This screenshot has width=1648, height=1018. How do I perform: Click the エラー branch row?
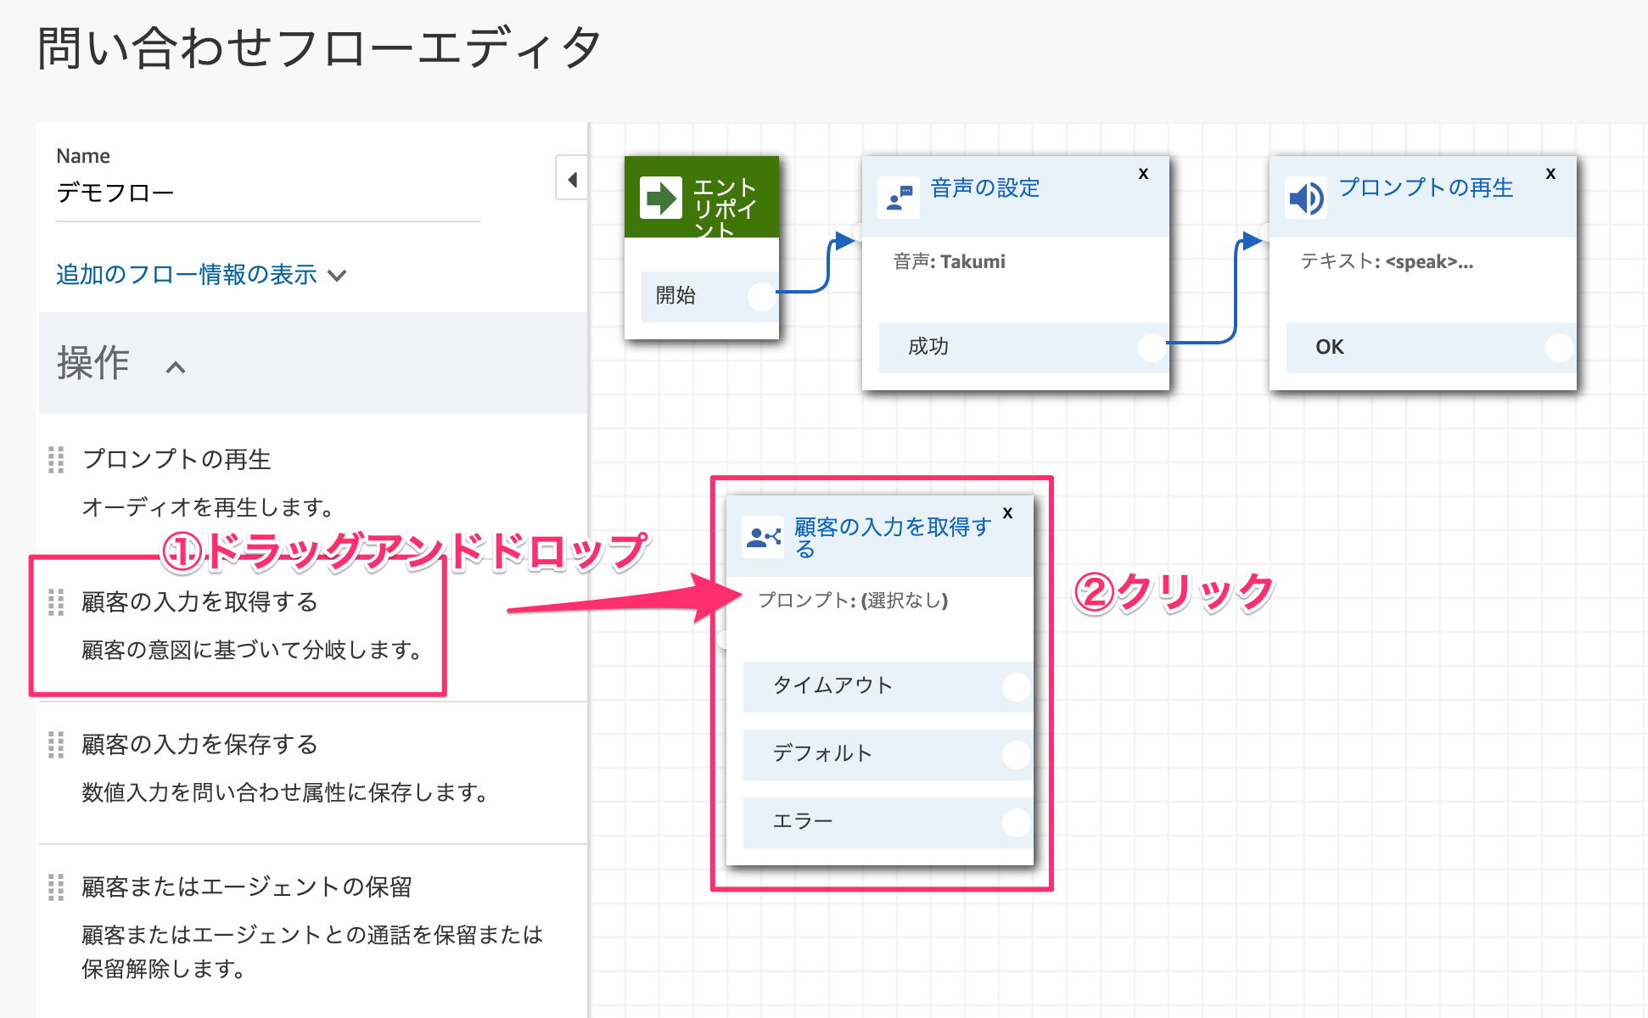888,822
